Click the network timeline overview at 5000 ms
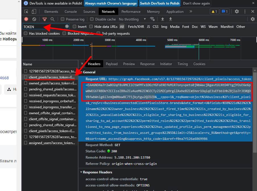 point(172,40)
